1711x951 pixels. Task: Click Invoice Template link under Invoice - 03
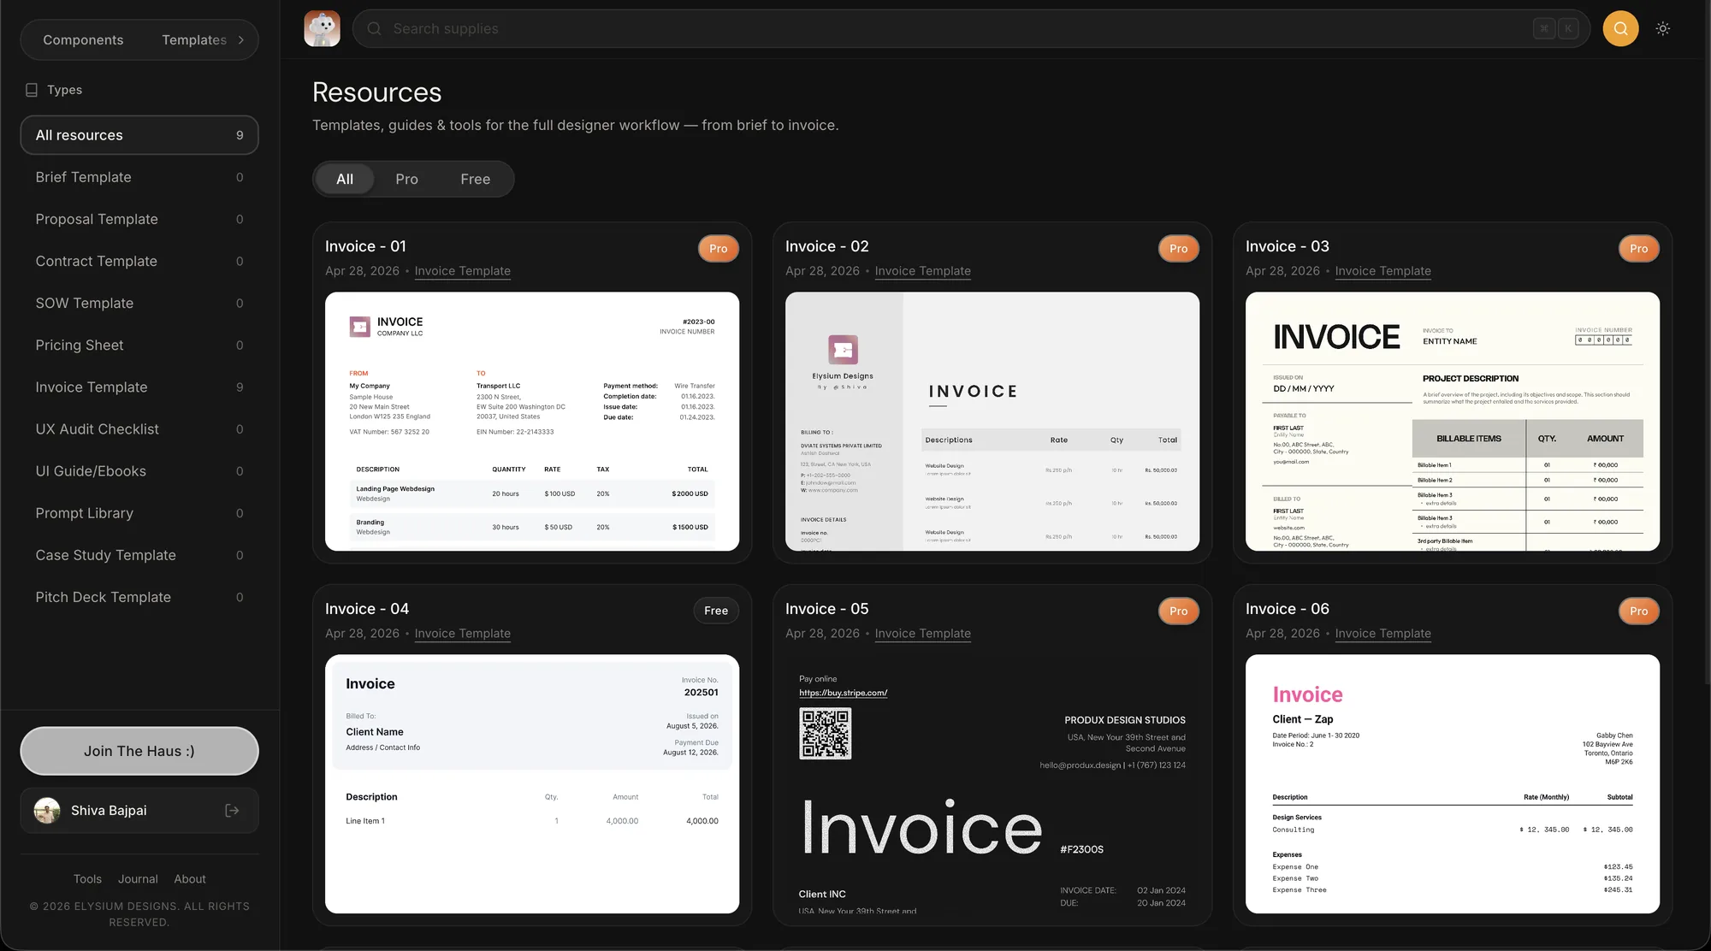1382,271
